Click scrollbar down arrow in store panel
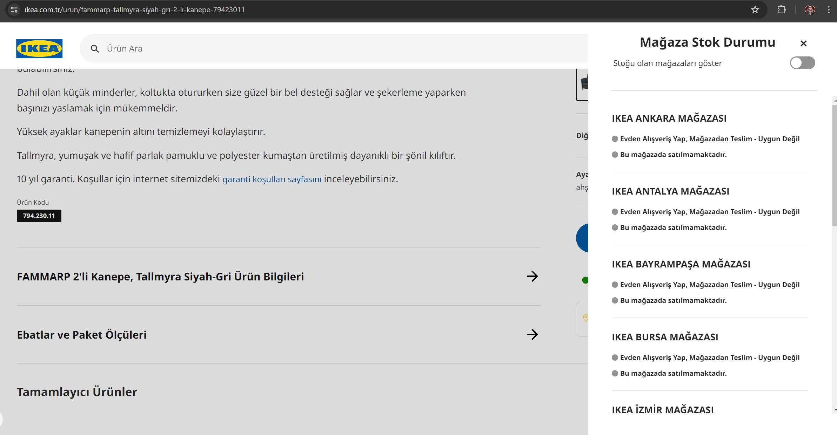Viewport: 837px width, 435px height. coord(835,409)
